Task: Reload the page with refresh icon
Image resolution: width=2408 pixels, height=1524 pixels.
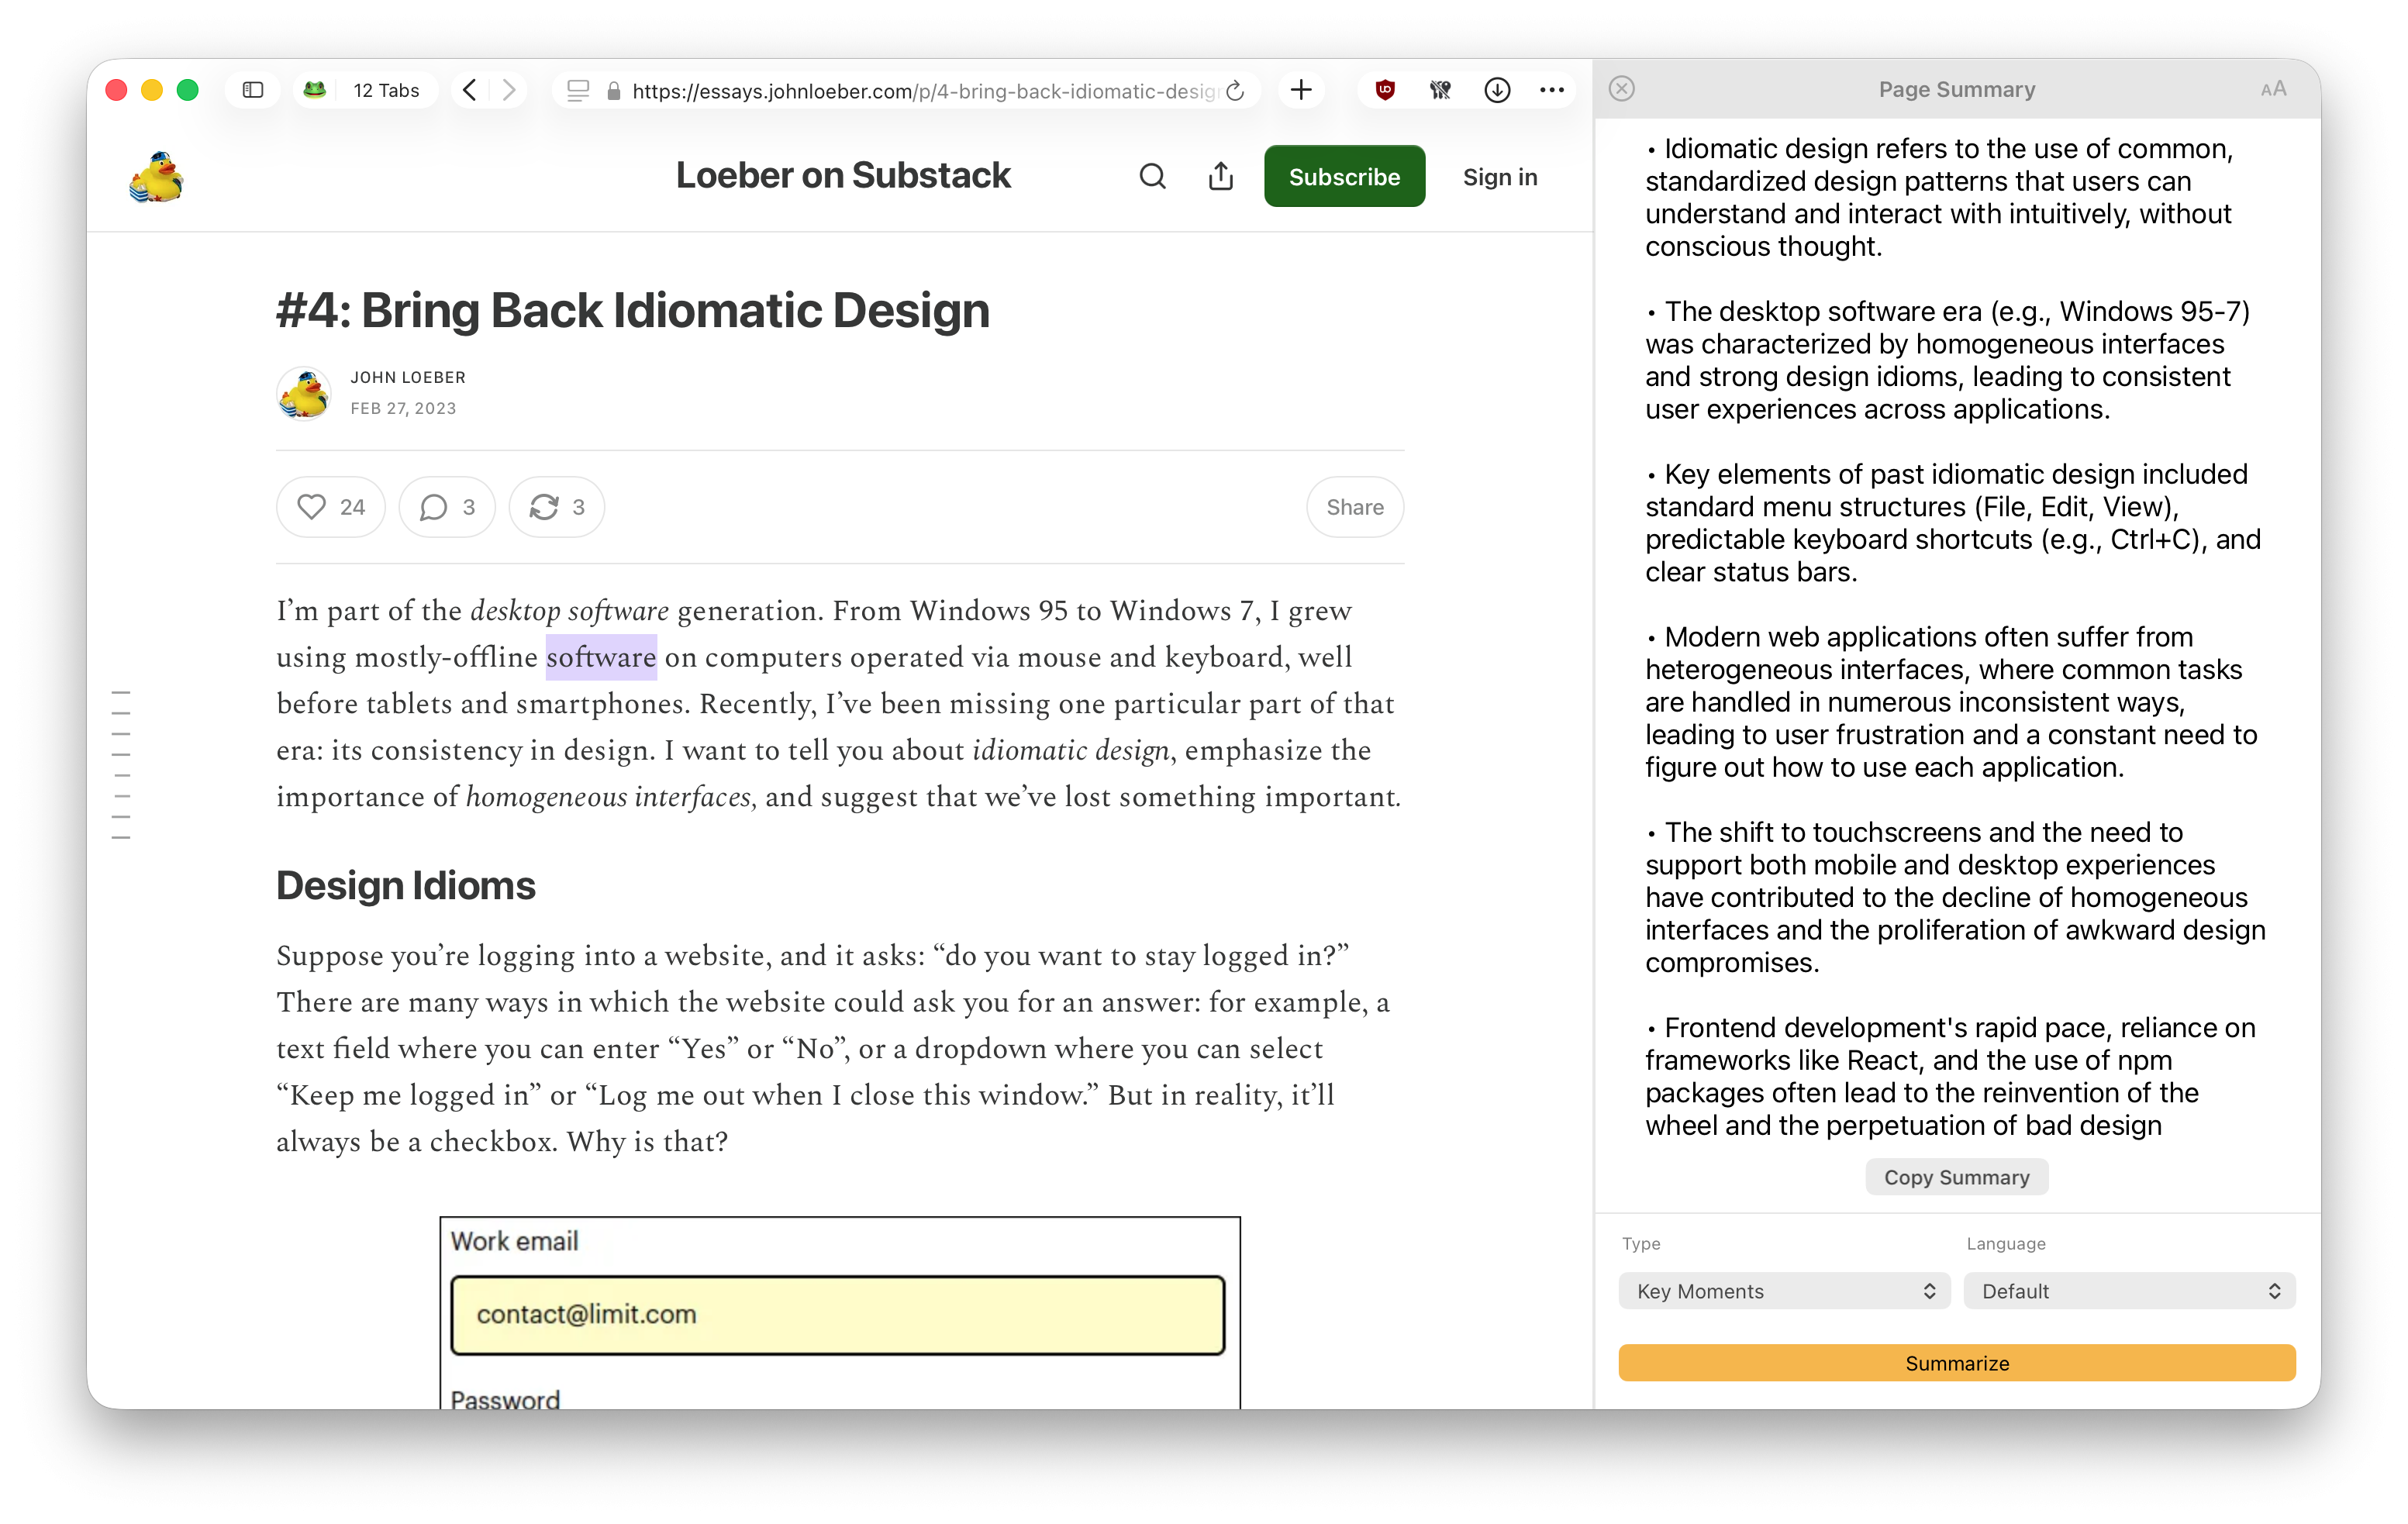Action: pyautogui.click(x=1235, y=90)
